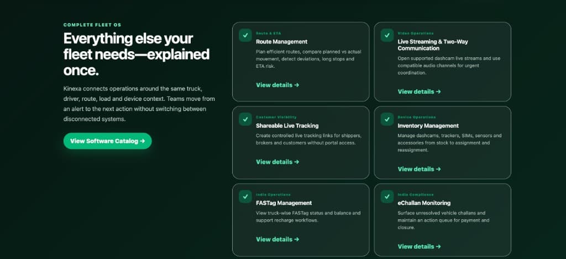Click the paragraph starting Kinexa connects operations
Image resolution: width=566 pixels, height=259 pixels.
point(139,104)
